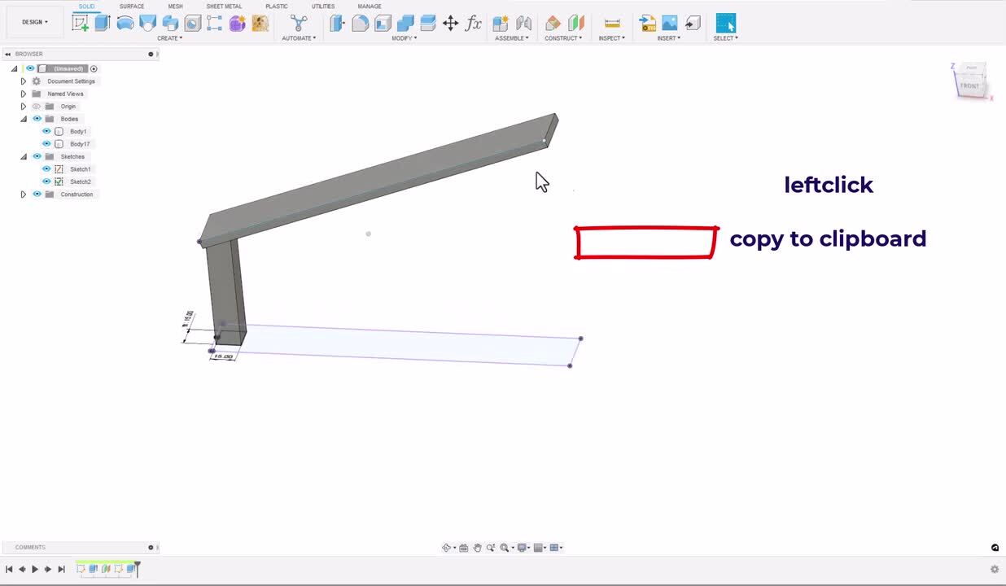Select the Create Sketch tool
The image size is (1006, 586).
coord(80,23)
